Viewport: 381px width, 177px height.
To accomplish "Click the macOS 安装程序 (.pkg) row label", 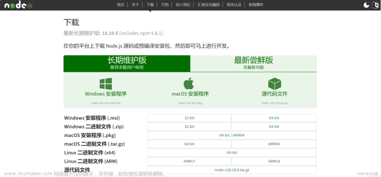I will (90, 135).
